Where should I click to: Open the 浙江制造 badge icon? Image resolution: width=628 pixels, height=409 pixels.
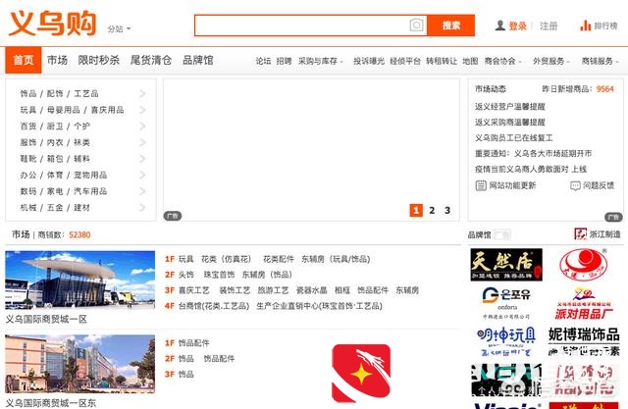pos(580,234)
